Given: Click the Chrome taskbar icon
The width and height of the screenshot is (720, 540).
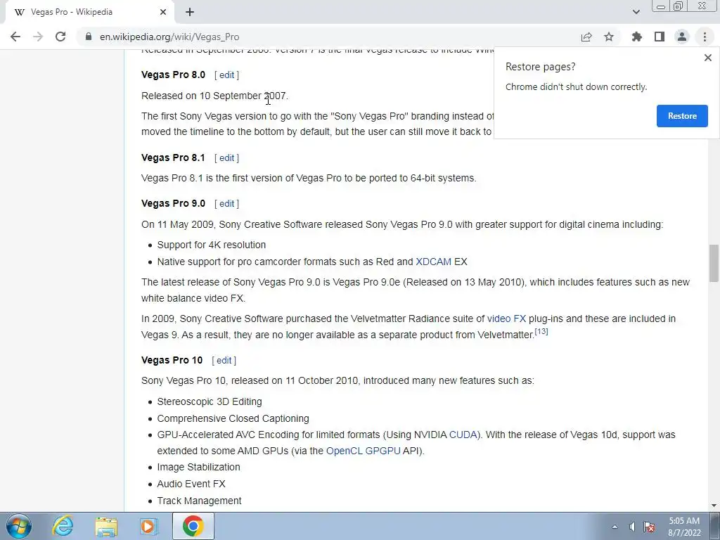Looking at the screenshot, I should (193, 526).
